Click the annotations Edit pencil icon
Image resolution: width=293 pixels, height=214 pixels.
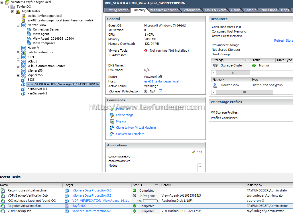point(194,152)
